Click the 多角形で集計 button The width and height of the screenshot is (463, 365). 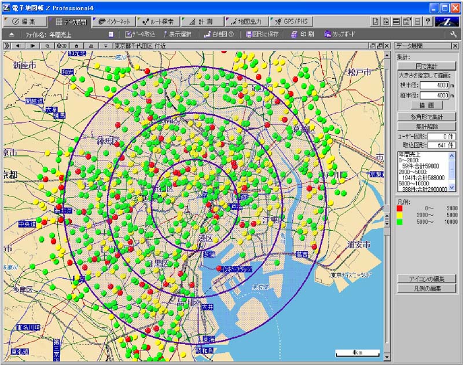pos(427,116)
